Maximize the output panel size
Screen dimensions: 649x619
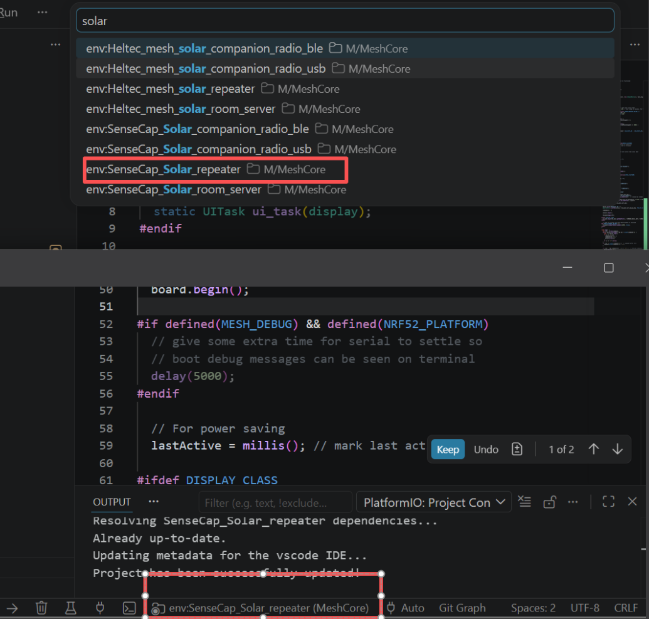click(608, 502)
